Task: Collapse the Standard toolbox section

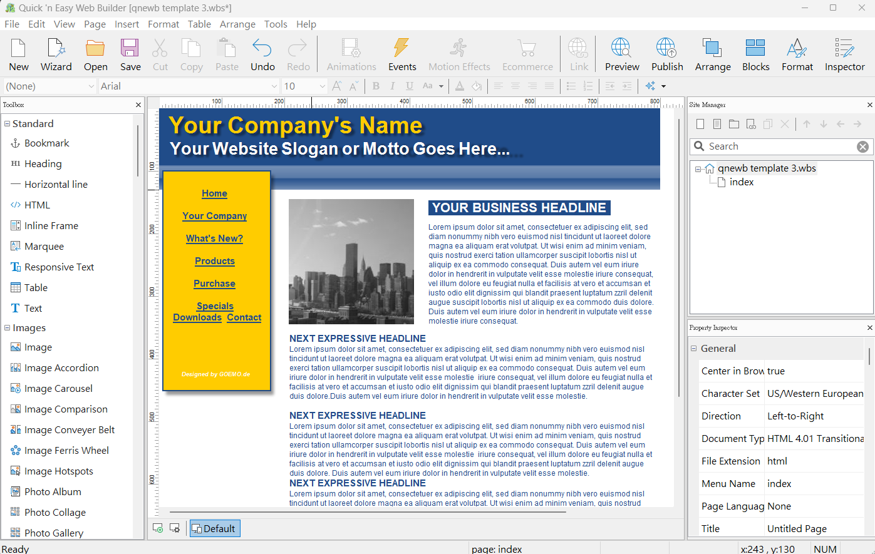Action: tap(8, 124)
